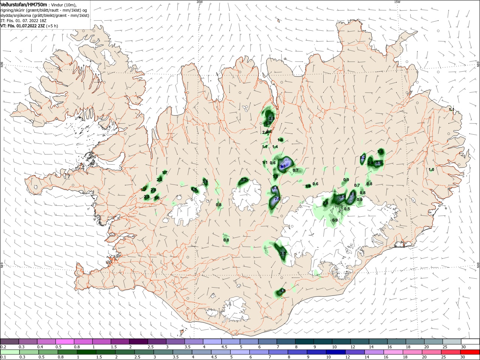Image resolution: width=480 pixels, height=360 pixels.
Task: Pick the darkest purple 2 snow scale swatch
Action: tap(138, 342)
